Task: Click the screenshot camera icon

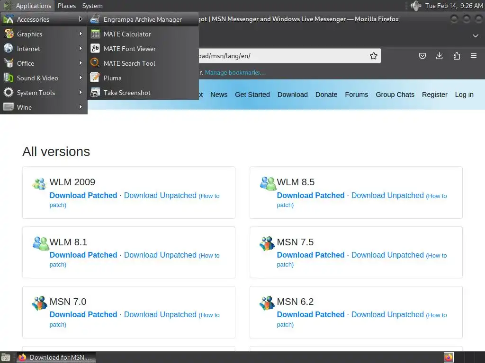Action: point(95,92)
